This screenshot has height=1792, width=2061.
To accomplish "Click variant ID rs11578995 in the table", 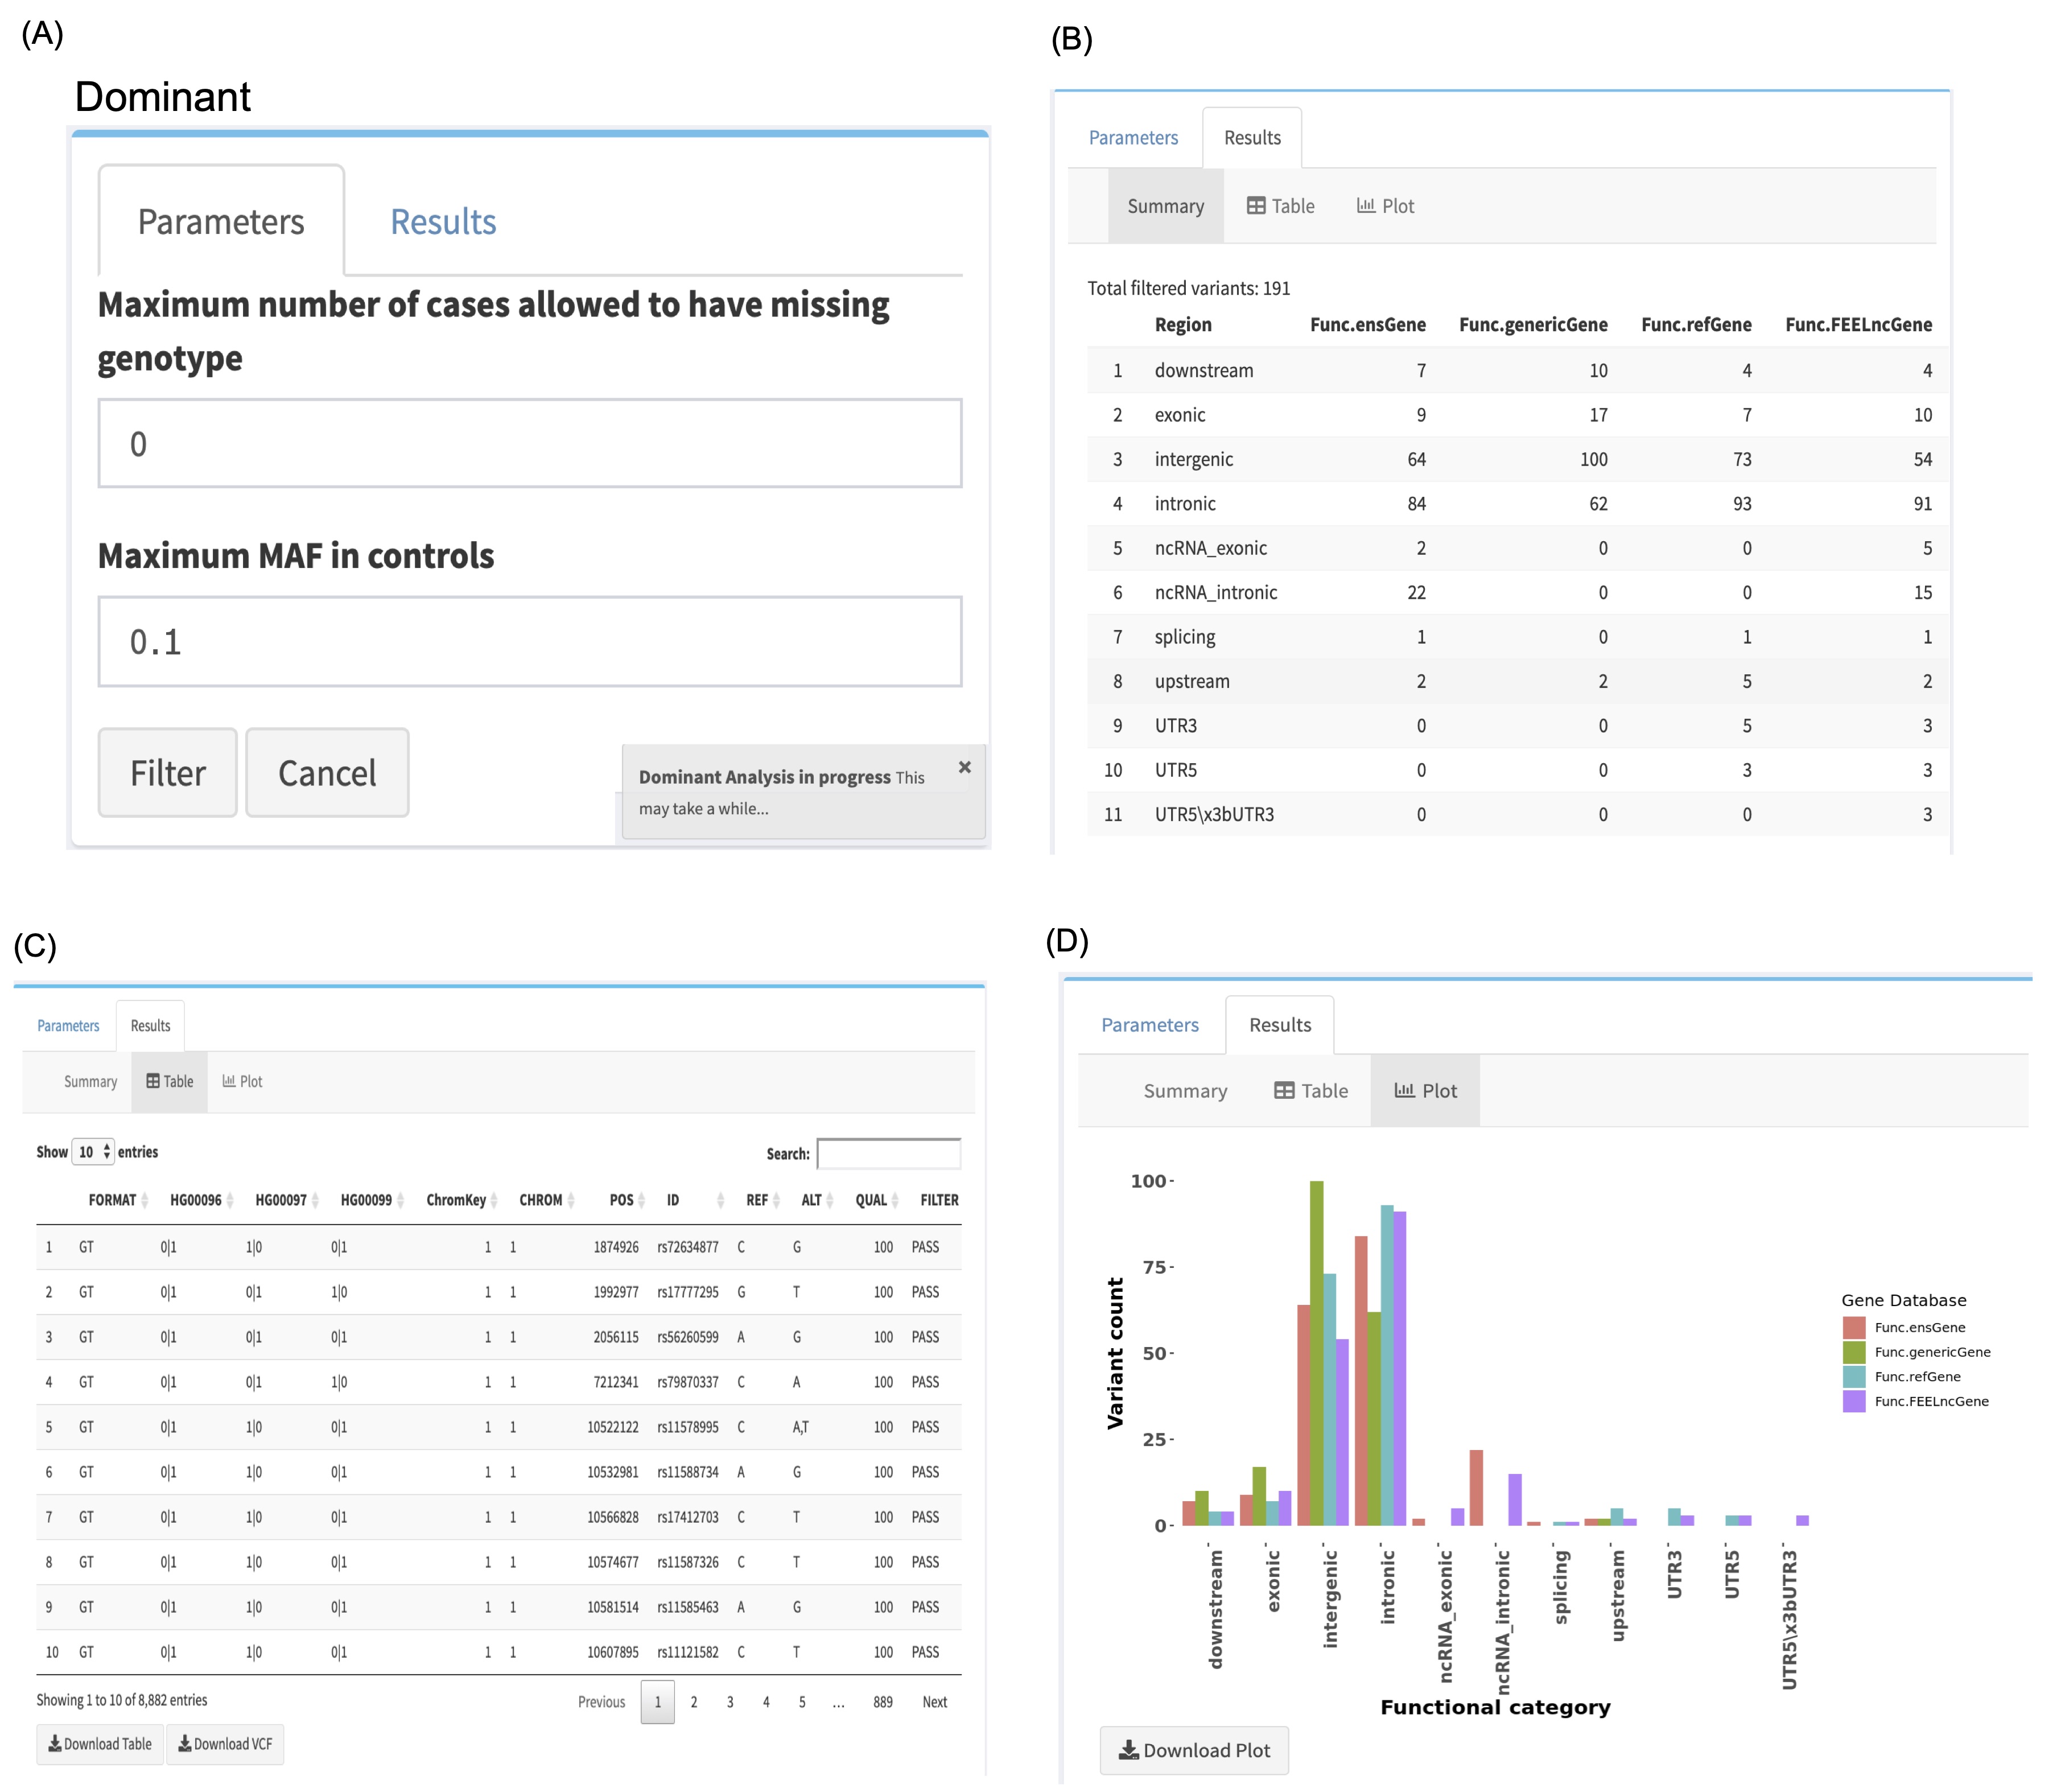I will tap(688, 1427).
